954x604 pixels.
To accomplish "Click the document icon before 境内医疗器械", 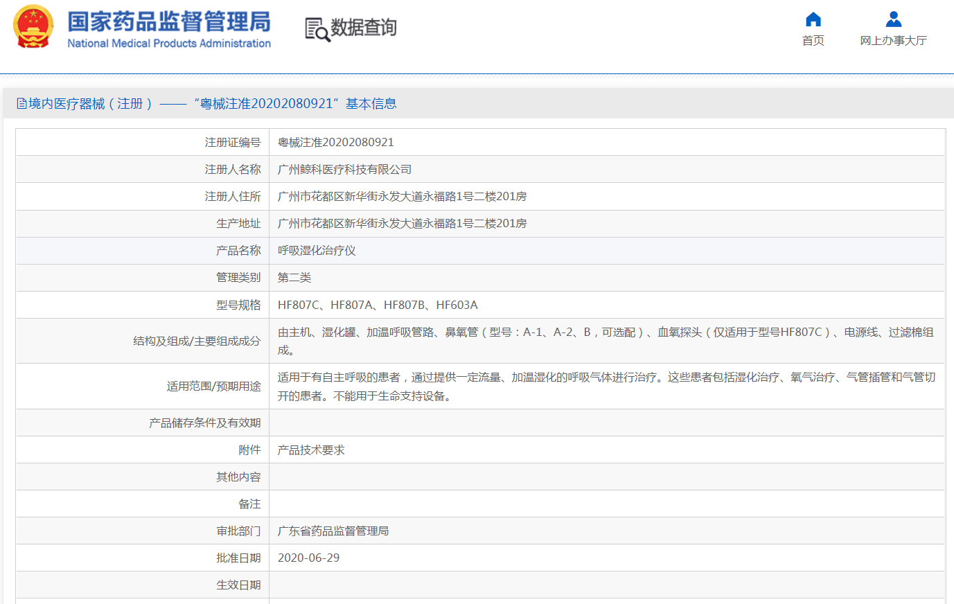I will coord(22,104).
